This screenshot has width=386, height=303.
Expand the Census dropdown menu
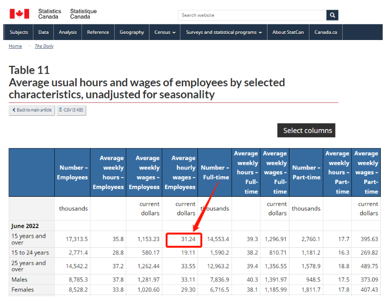[x=165, y=32]
